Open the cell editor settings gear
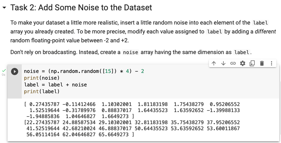The width and height of the screenshot is (281, 143). coord(242,64)
